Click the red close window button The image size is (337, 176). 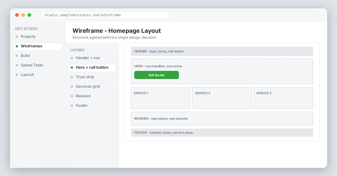(x=17, y=15)
